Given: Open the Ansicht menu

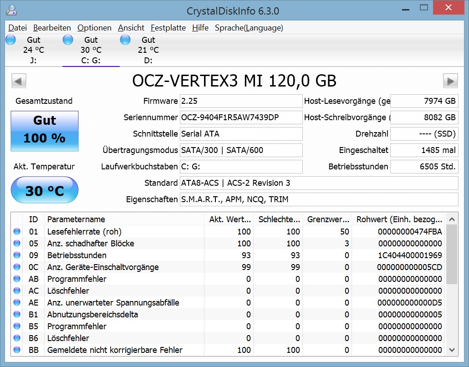Looking at the screenshot, I should tap(131, 28).
